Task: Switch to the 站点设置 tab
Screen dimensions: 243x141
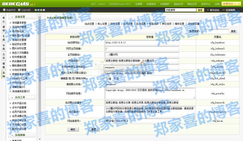Action: pyautogui.click(x=89, y=24)
